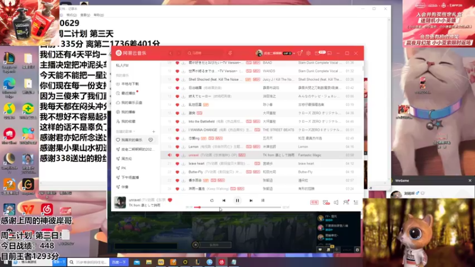Click artist WANDS in the song list

point(269,71)
